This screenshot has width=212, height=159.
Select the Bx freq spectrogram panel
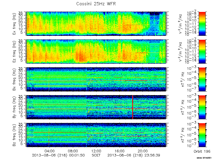coord(96,79)
